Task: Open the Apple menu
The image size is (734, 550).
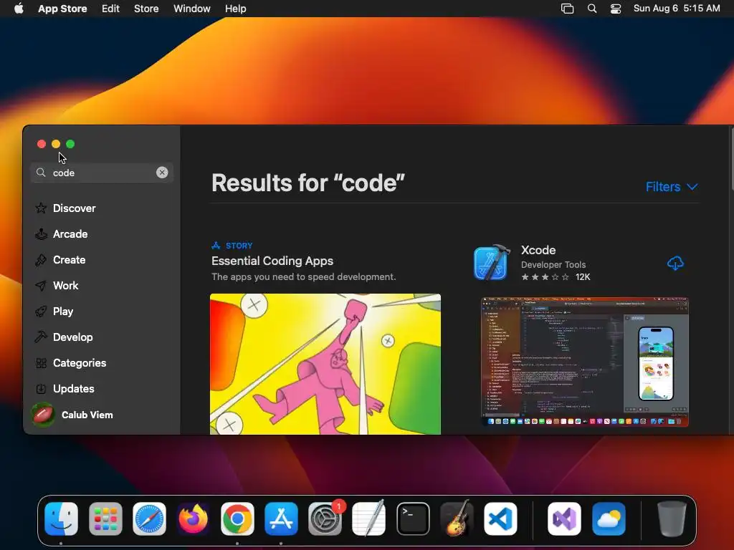Action: (x=19, y=9)
